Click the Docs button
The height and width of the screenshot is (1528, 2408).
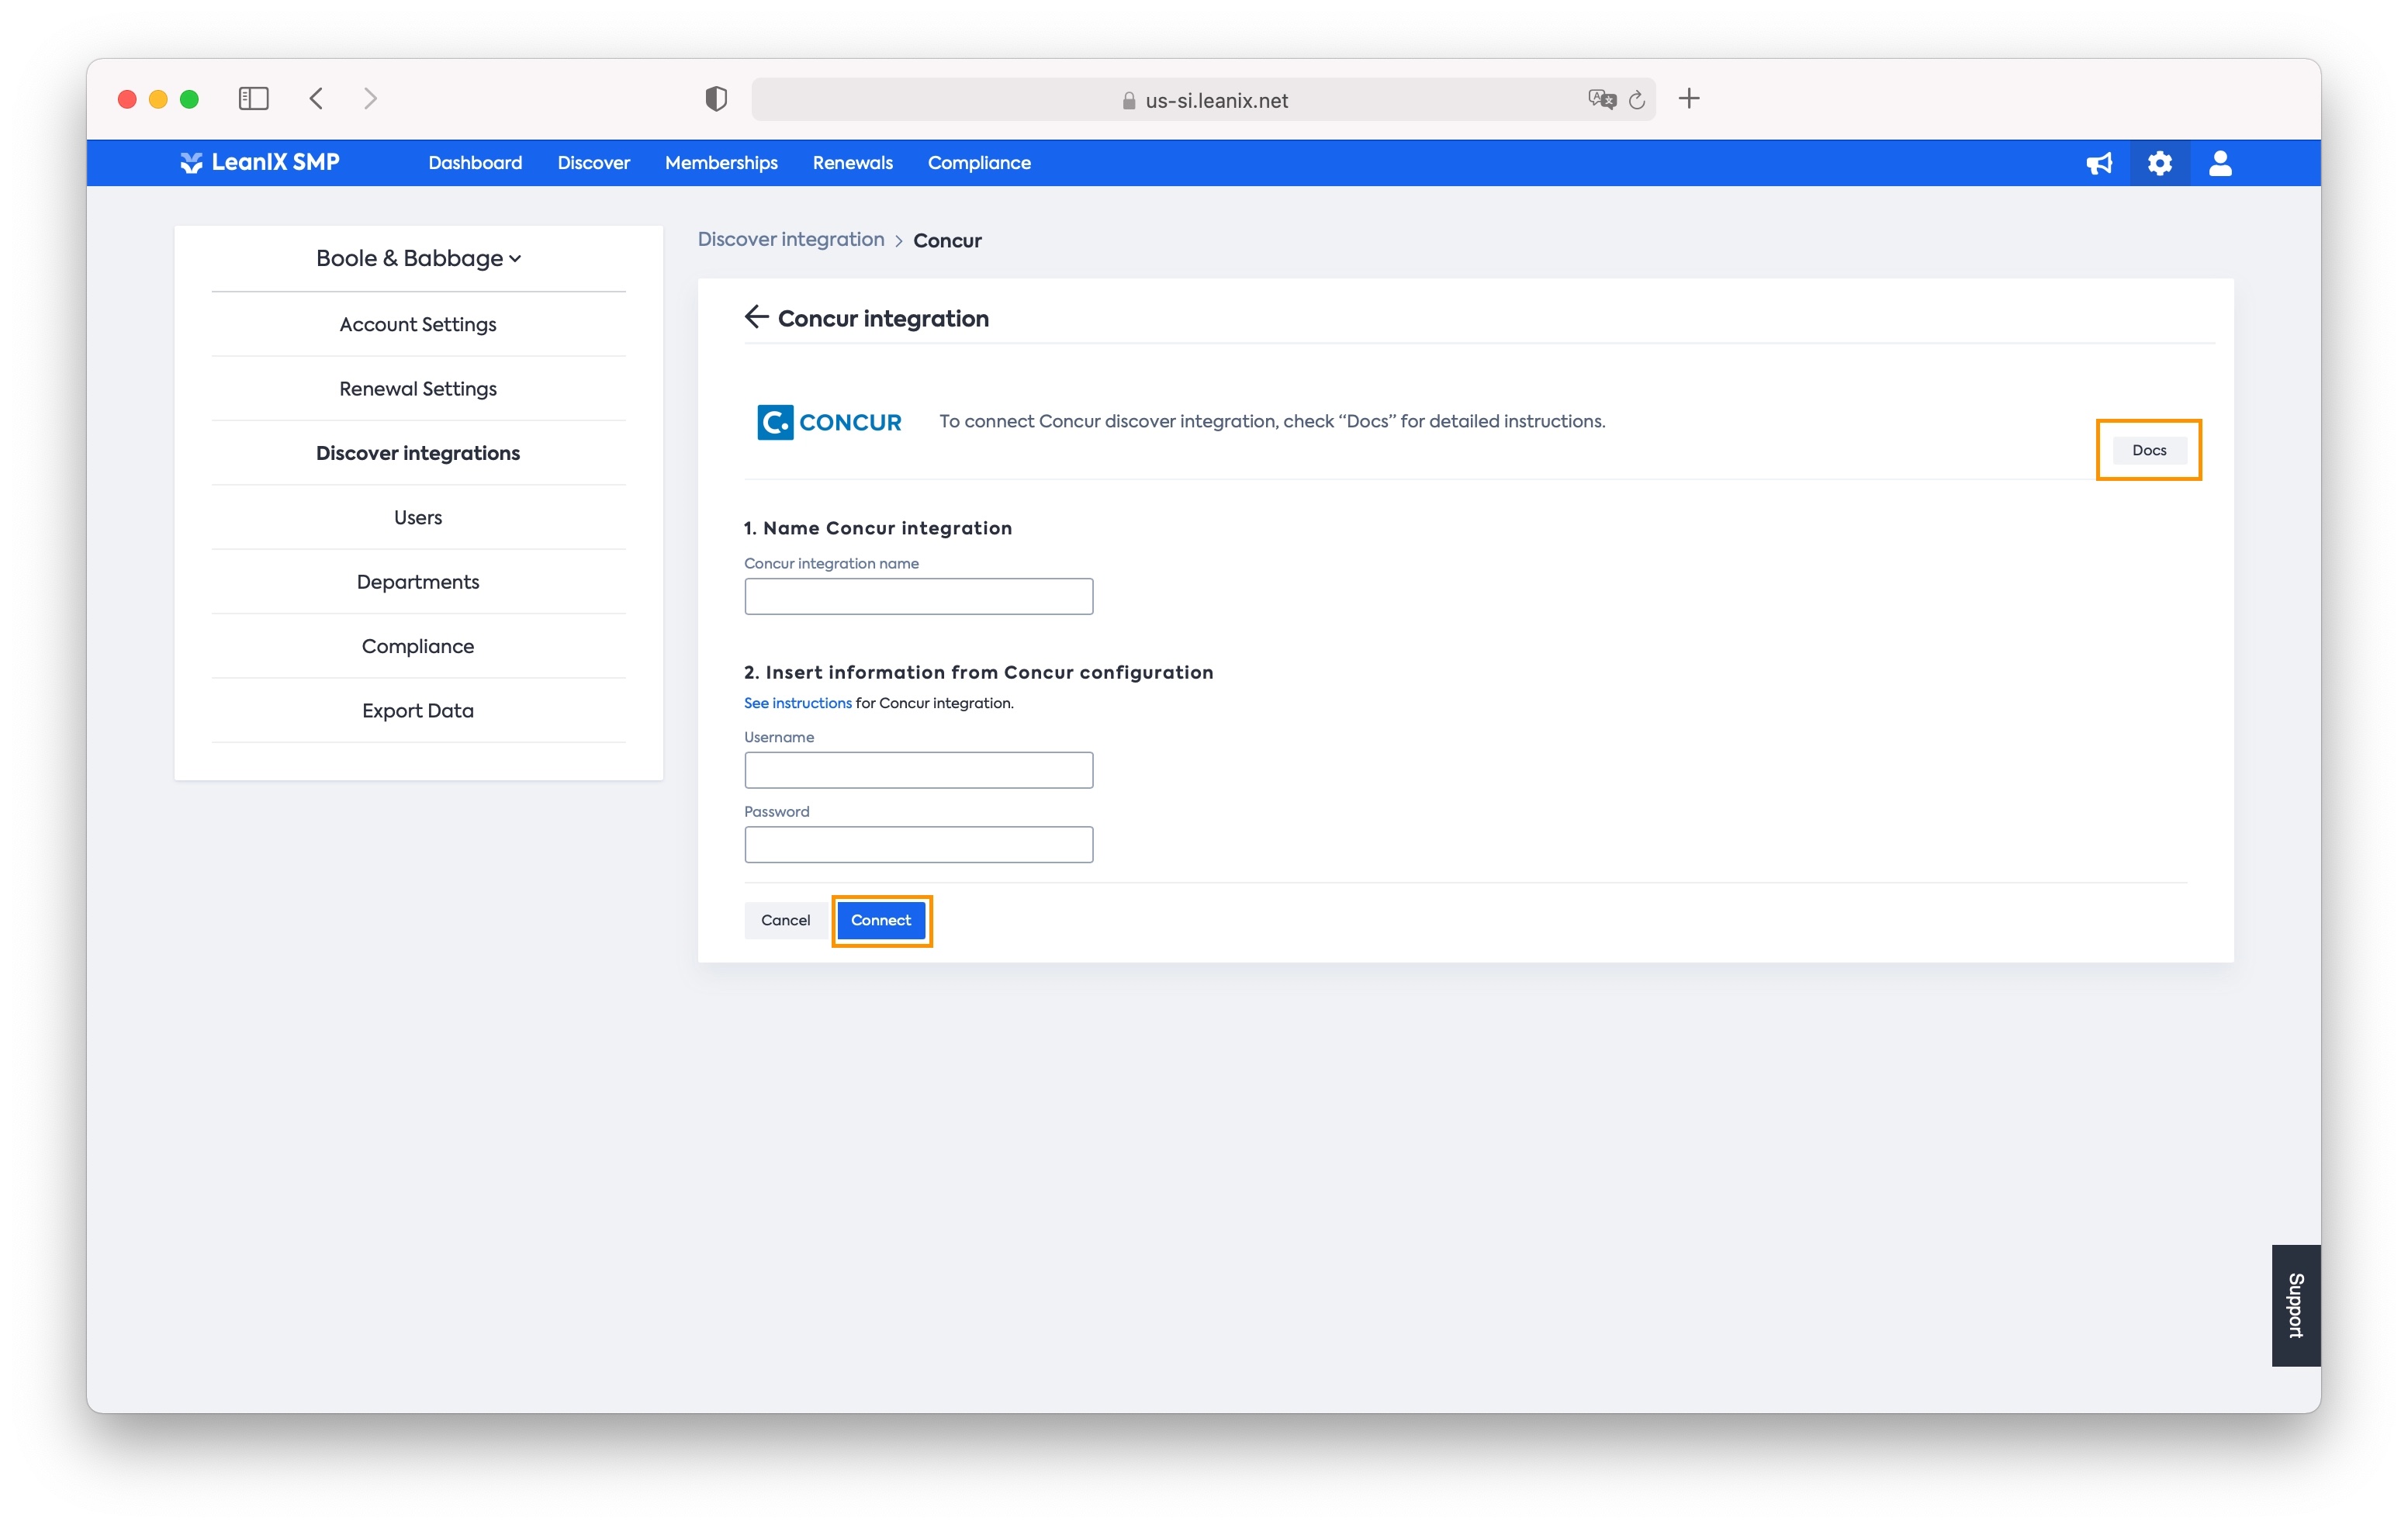(x=2148, y=450)
